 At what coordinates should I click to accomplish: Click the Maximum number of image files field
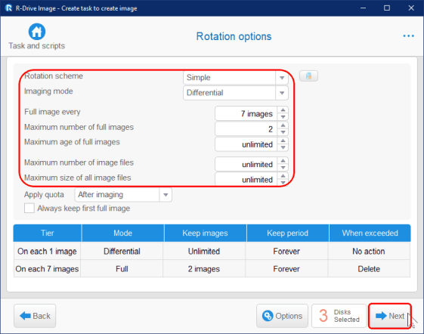click(x=246, y=164)
